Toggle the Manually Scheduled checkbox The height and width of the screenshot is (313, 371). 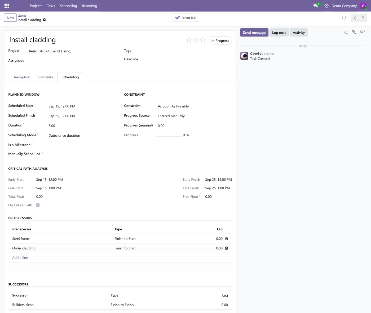tap(49, 154)
